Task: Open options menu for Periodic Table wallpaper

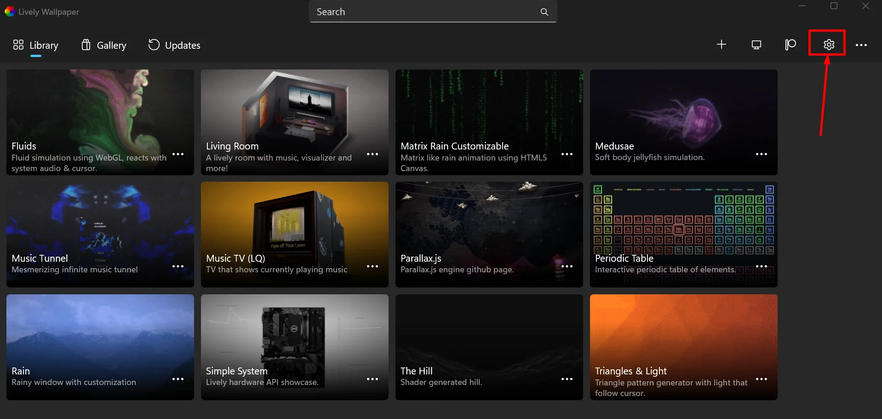Action: (x=762, y=267)
